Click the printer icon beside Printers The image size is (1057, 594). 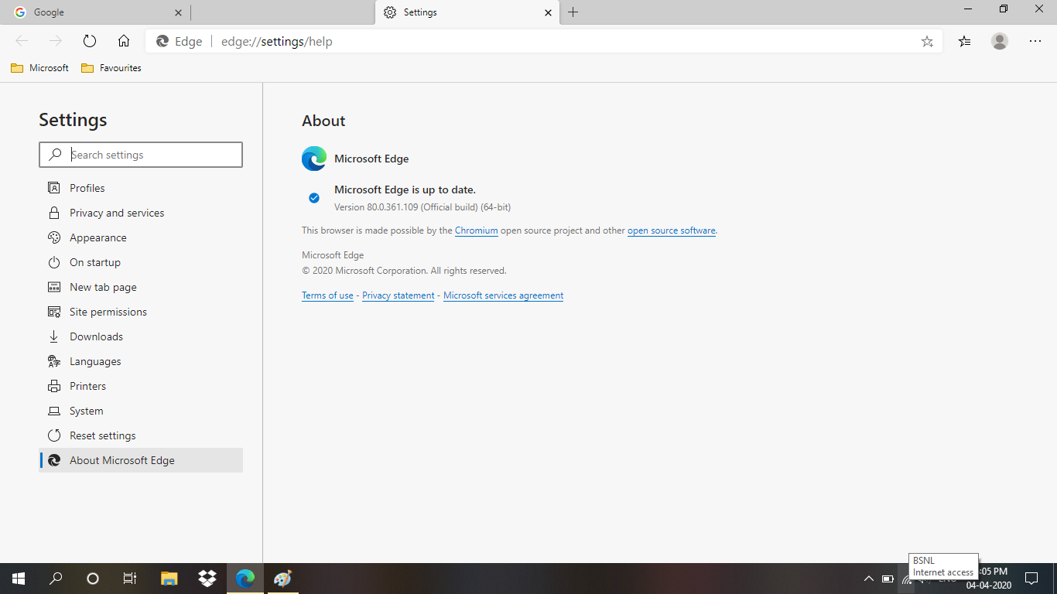click(54, 386)
